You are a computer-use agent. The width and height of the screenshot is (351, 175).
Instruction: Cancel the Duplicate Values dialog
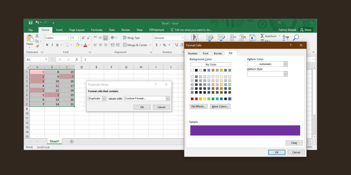click(161, 107)
